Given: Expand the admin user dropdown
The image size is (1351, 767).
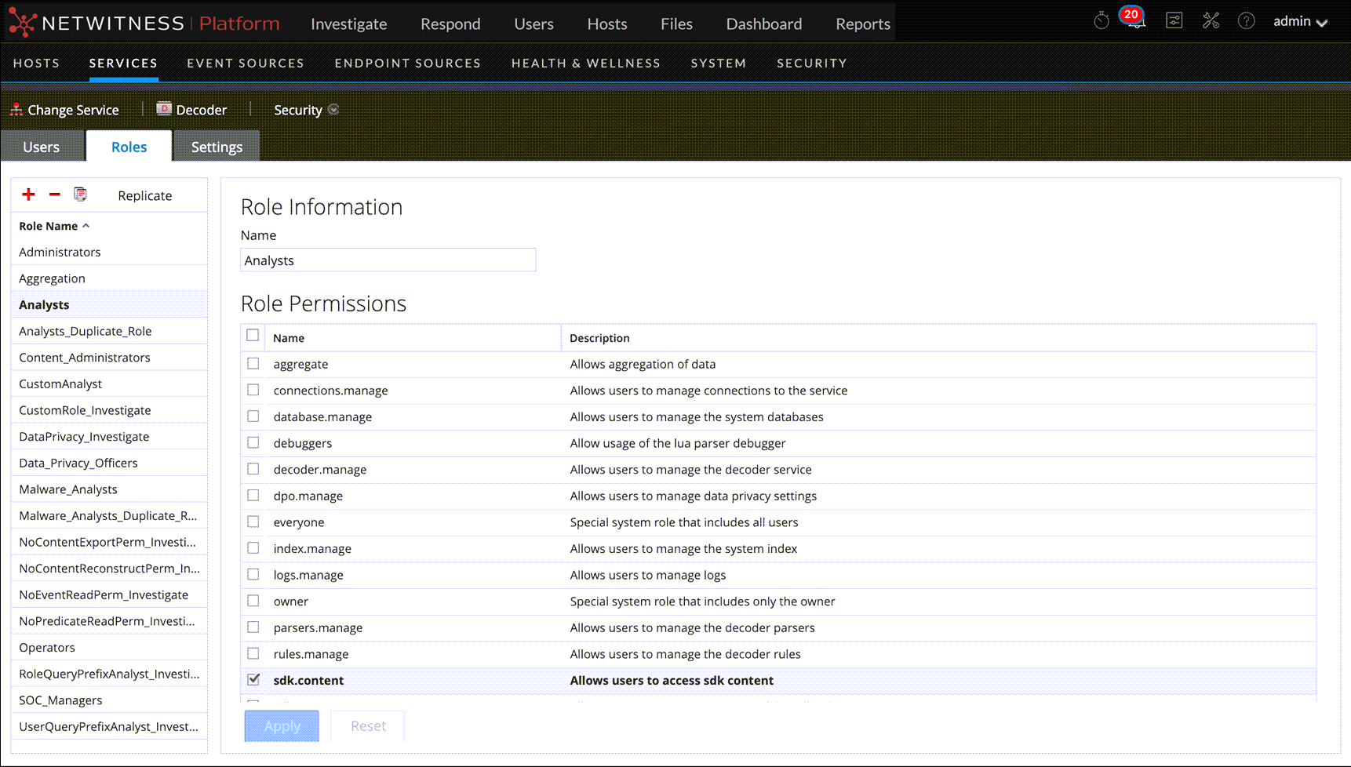Looking at the screenshot, I should coord(1300,22).
